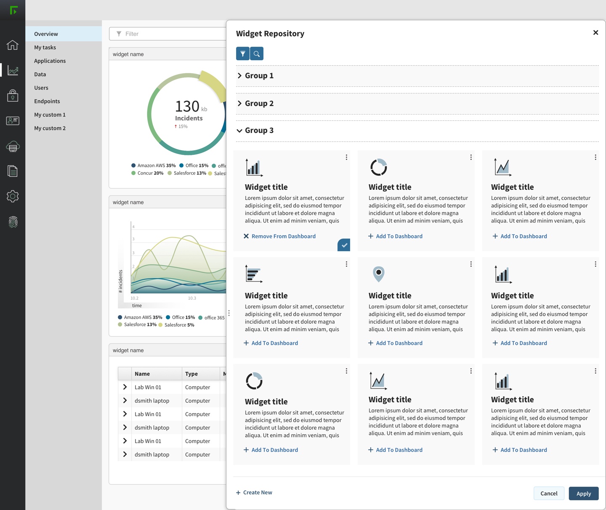Open the settings gear icon in the left rail
The height and width of the screenshot is (510, 606).
pyautogui.click(x=13, y=196)
